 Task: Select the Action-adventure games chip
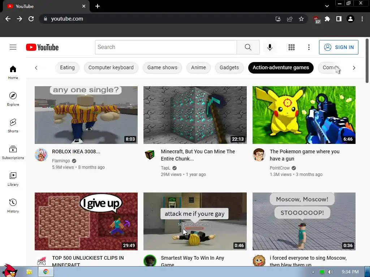[281, 67]
